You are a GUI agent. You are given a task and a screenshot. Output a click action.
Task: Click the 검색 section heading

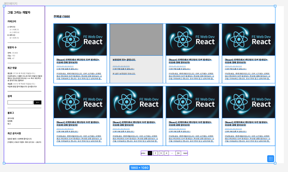10,96
